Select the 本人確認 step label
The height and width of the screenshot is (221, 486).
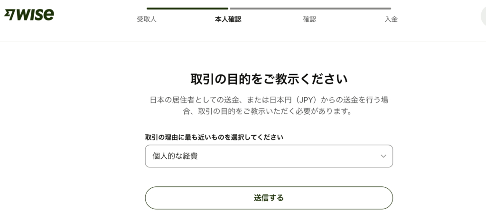pos(228,19)
